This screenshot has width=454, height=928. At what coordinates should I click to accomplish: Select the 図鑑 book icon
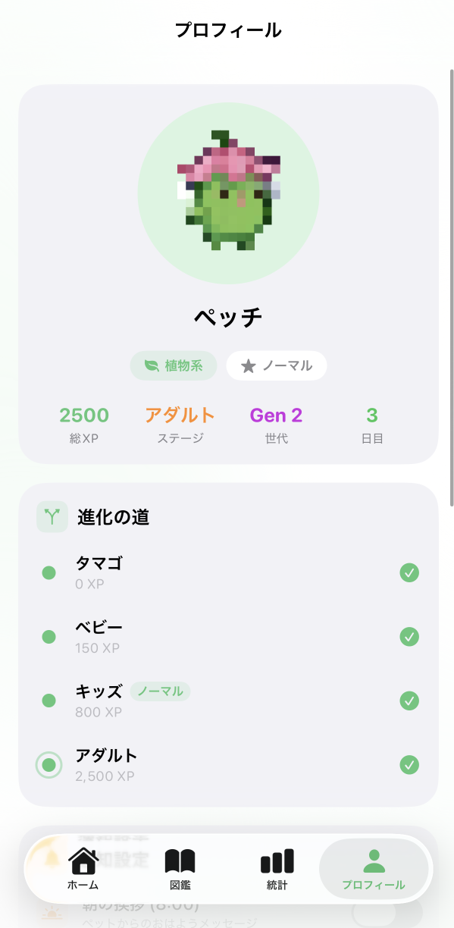179,861
